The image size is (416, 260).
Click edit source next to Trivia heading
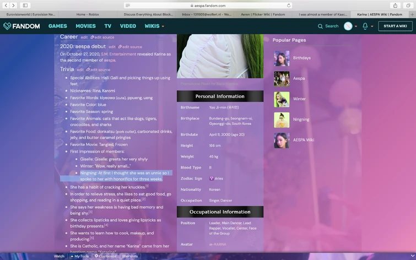pos(99,70)
